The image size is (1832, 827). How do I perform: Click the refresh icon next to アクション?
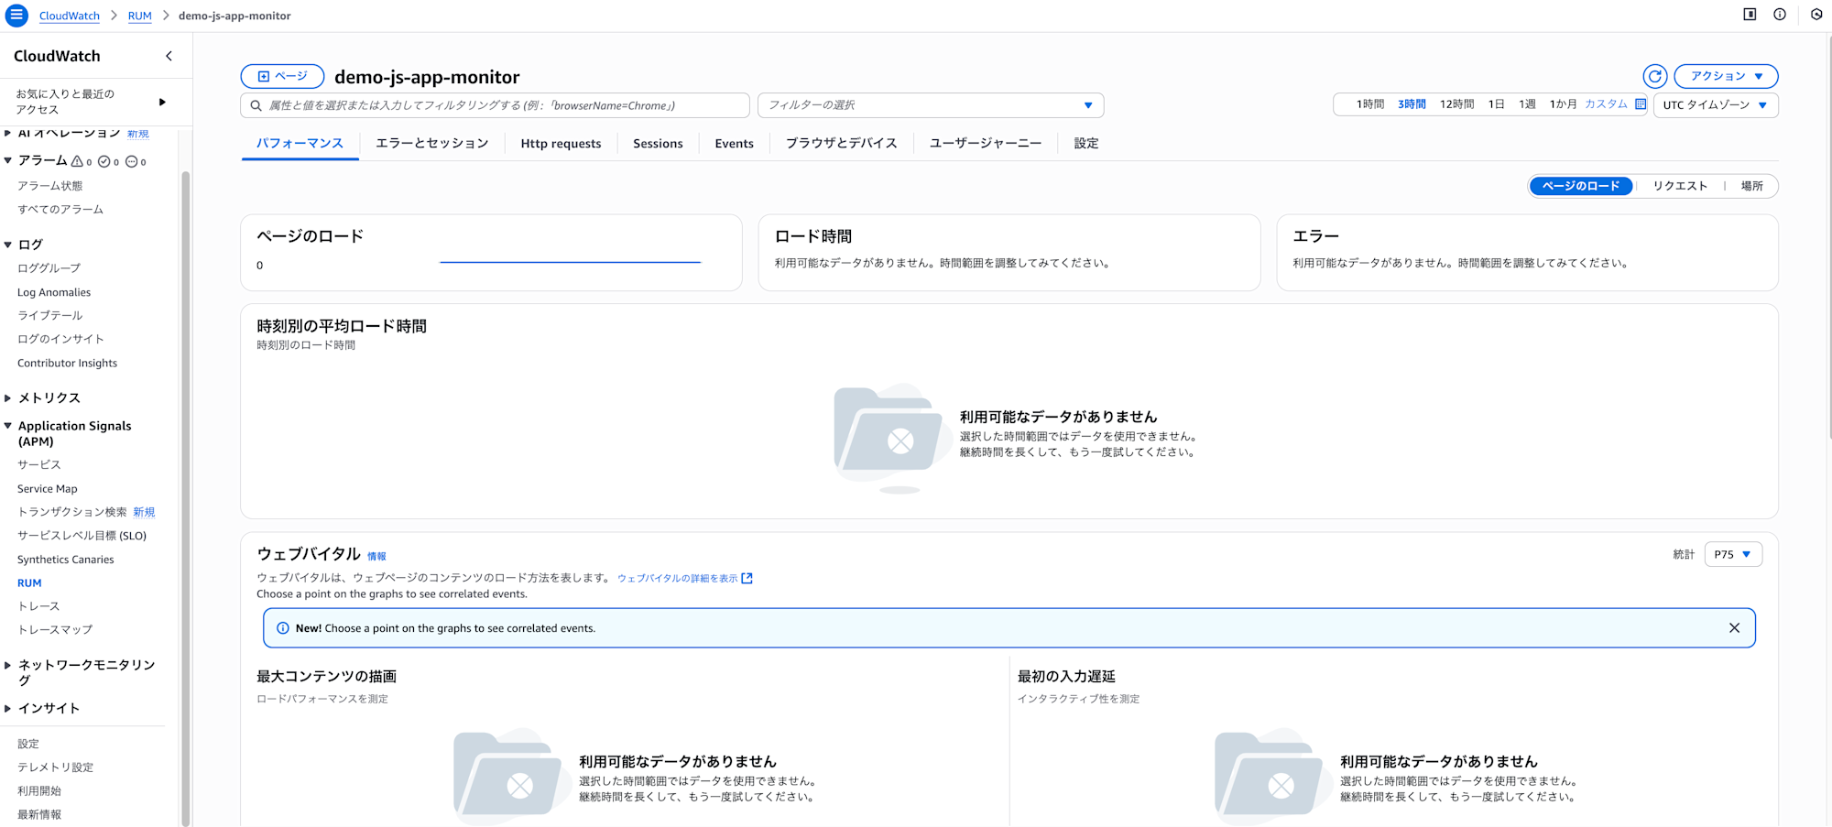pyautogui.click(x=1654, y=76)
